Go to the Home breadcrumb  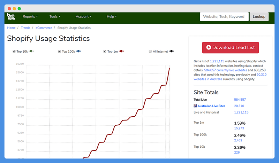click(x=11, y=28)
